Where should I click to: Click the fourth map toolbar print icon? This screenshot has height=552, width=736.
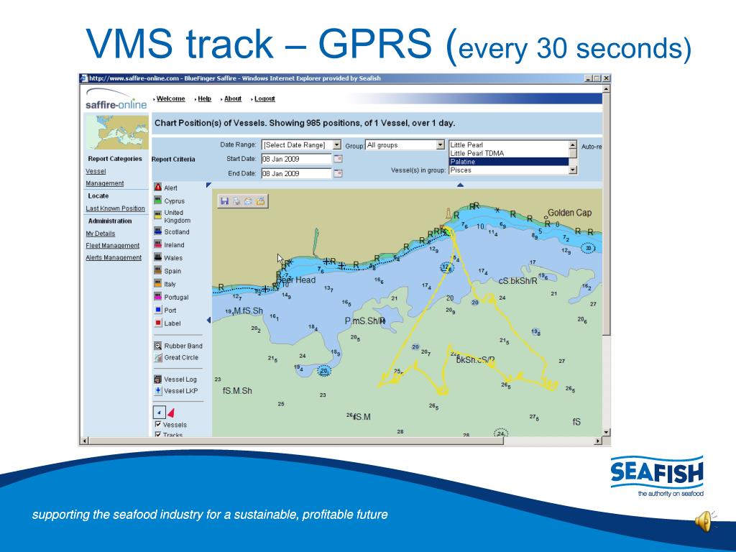click(260, 201)
